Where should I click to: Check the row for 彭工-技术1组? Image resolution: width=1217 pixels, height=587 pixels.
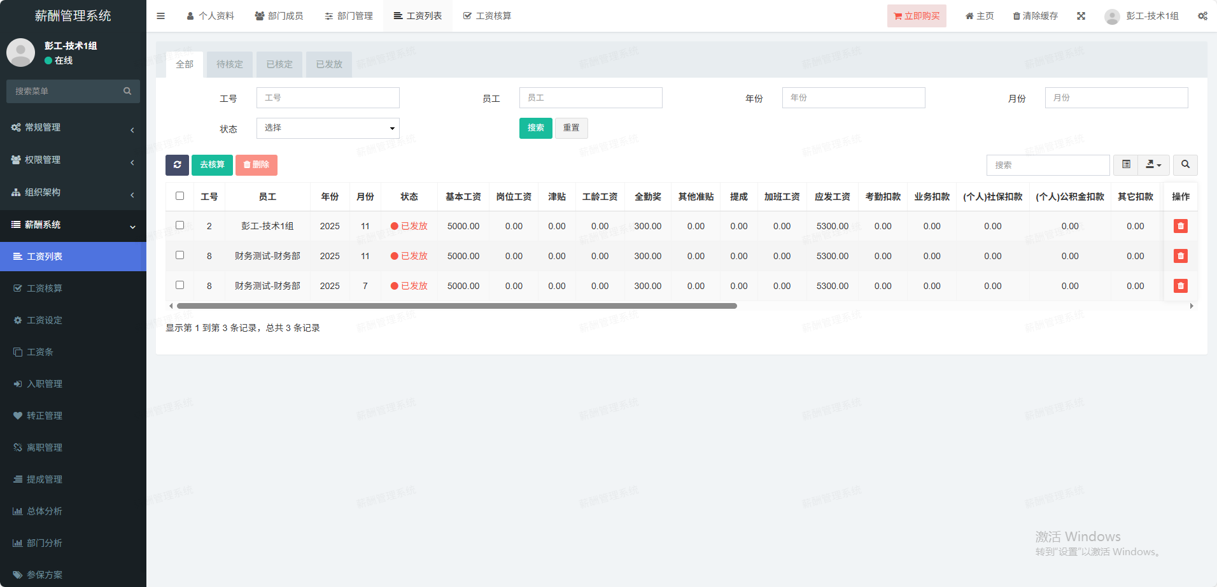point(180,225)
